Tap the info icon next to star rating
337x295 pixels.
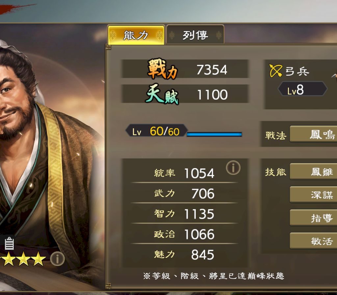[x=57, y=259]
